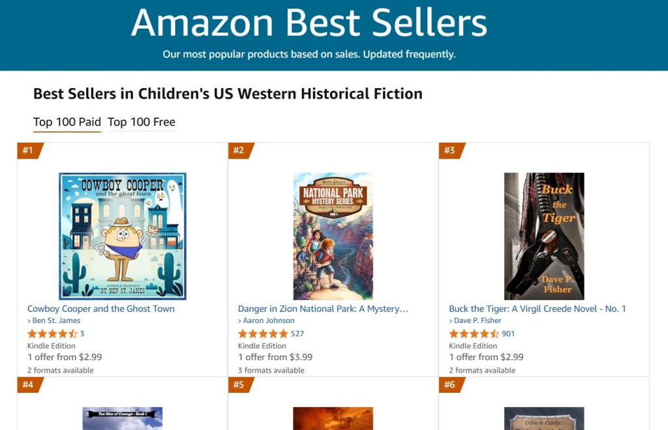Screen dimensions: 668x430
Task: Switch to Top 100 Free tab
Action: click(x=142, y=122)
